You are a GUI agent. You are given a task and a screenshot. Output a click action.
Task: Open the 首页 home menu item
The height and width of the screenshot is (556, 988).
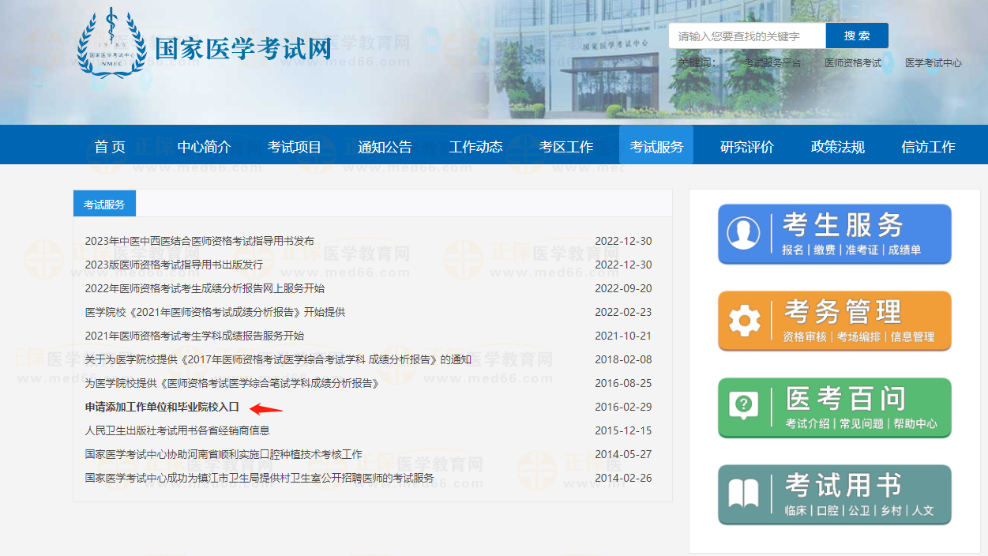(x=110, y=147)
